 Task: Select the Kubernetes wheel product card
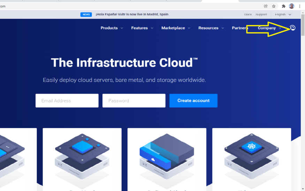click(x=252, y=160)
